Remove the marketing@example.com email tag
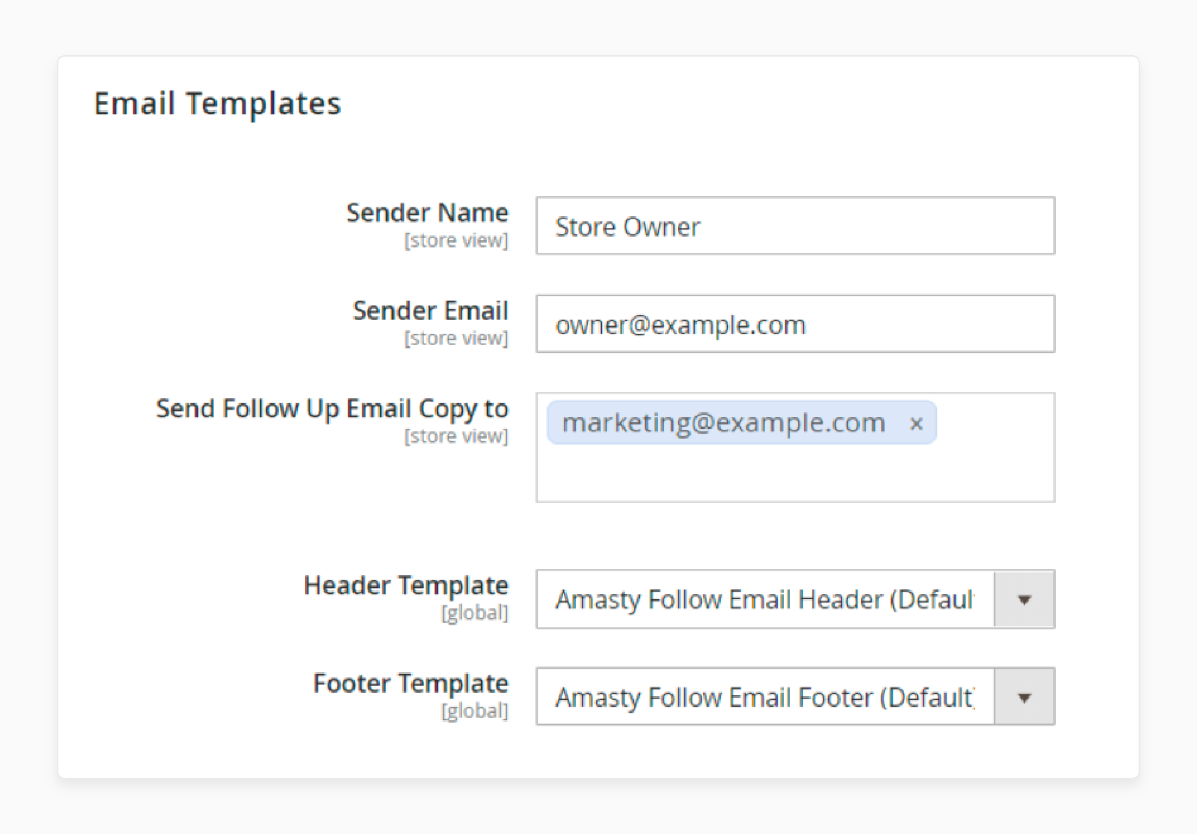Image resolution: width=1197 pixels, height=834 pixels. tap(916, 424)
